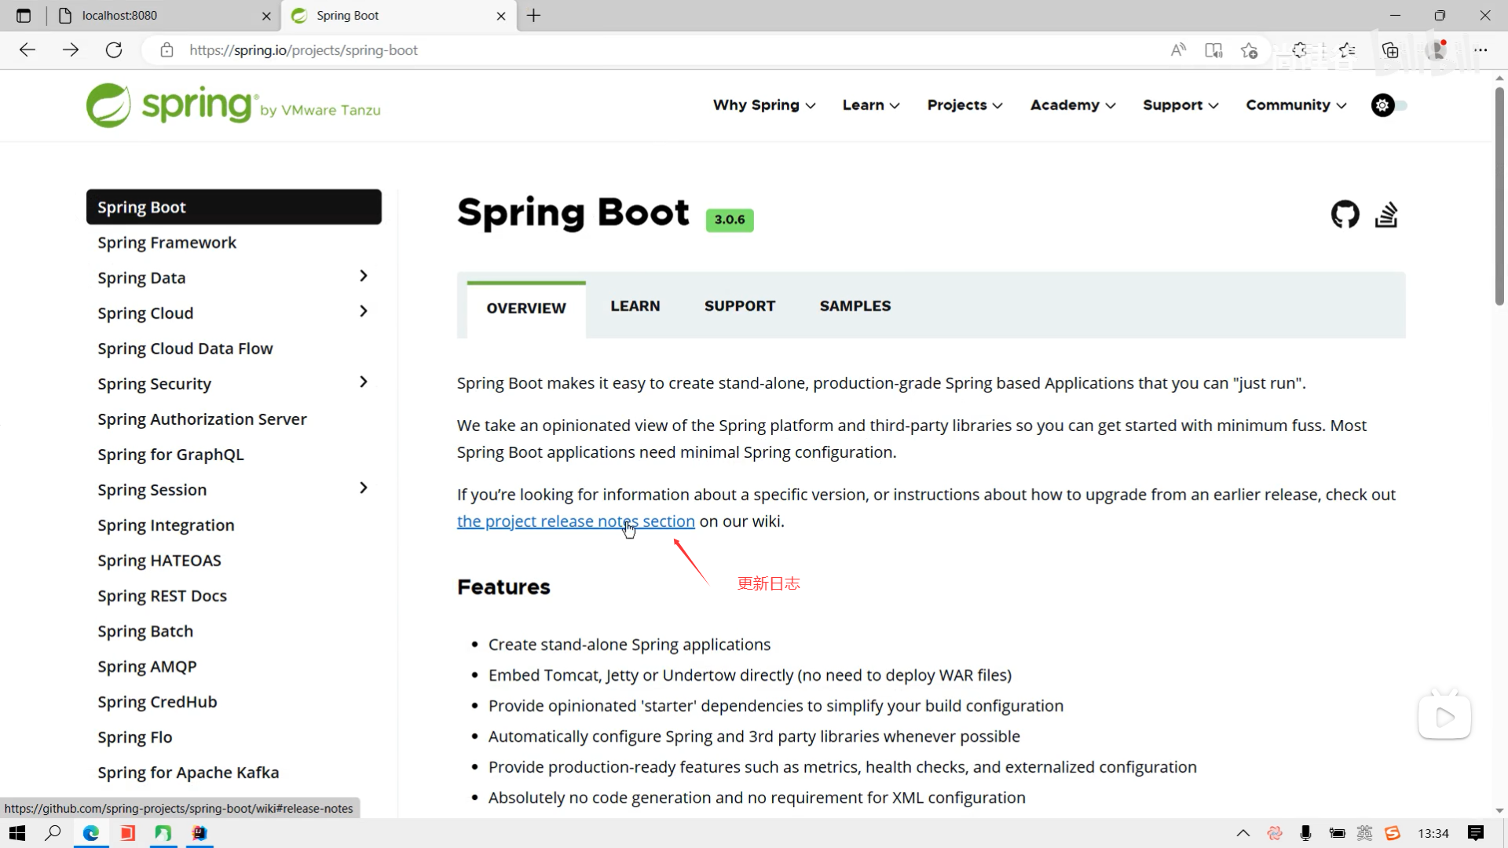
Task: Expand Spring Security sidebar chevron
Action: 363,382
